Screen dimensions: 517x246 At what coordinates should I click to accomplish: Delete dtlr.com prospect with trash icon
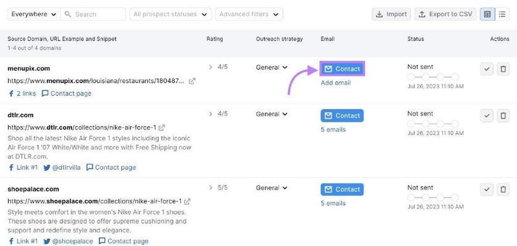click(x=503, y=116)
